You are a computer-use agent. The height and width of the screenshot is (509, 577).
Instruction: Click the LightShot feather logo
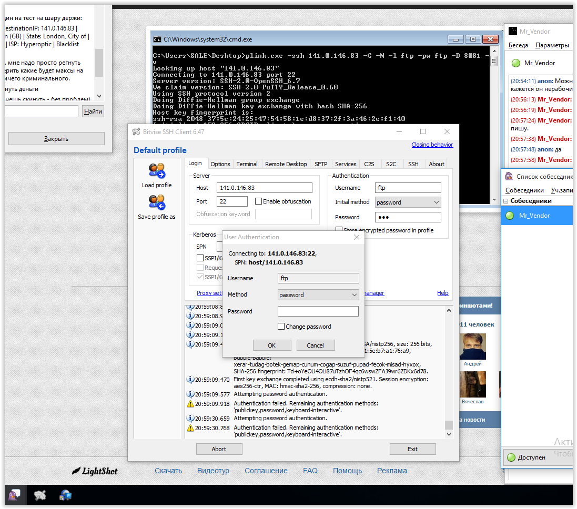(77, 471)
